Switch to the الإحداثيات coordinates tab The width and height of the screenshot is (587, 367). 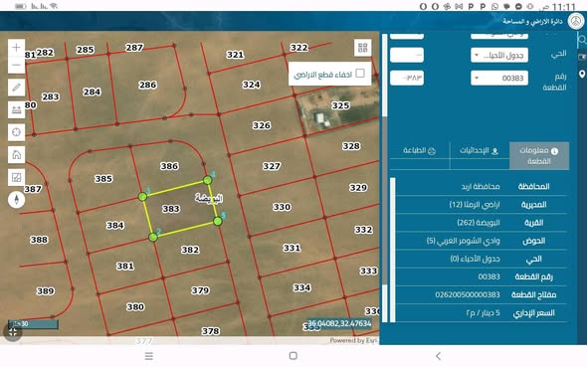point(480,151)
